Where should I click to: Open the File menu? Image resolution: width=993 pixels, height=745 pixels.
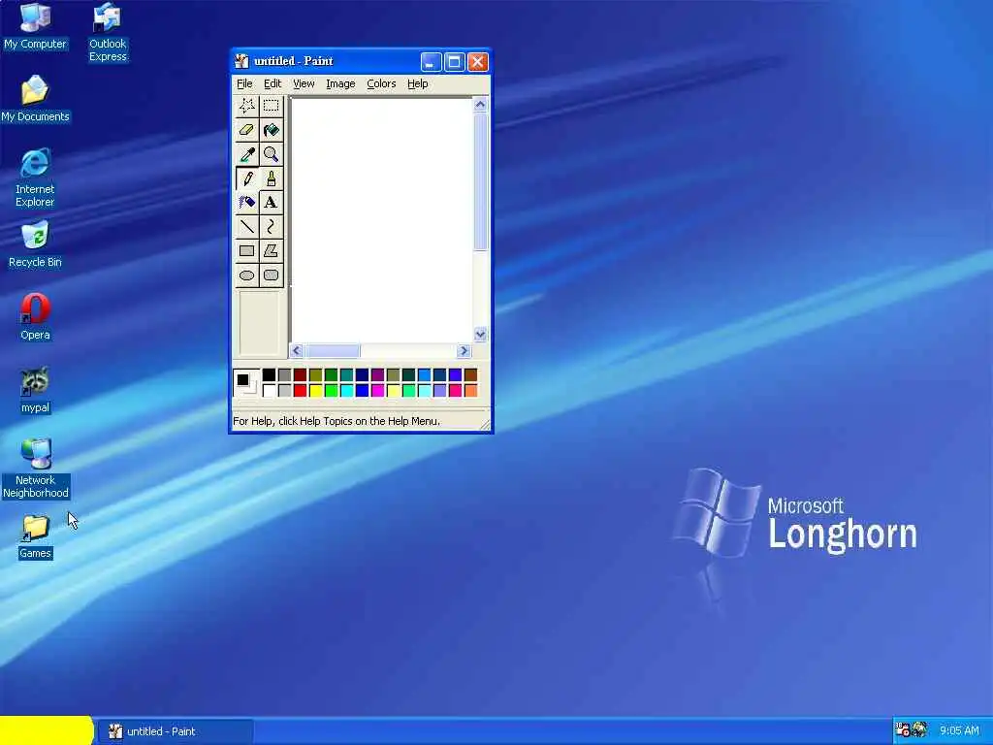[244, 83]
